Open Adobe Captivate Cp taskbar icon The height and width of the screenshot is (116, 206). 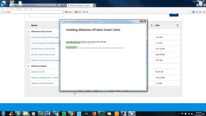coord(102,114)
